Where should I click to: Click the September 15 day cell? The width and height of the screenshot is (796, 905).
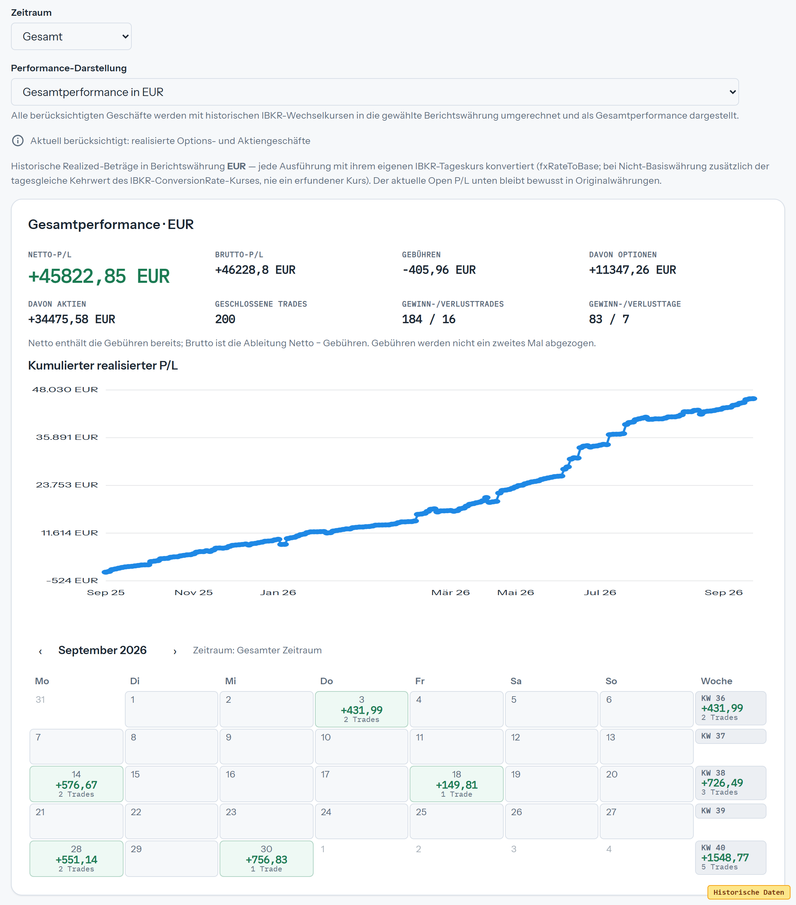pos(172,784)
